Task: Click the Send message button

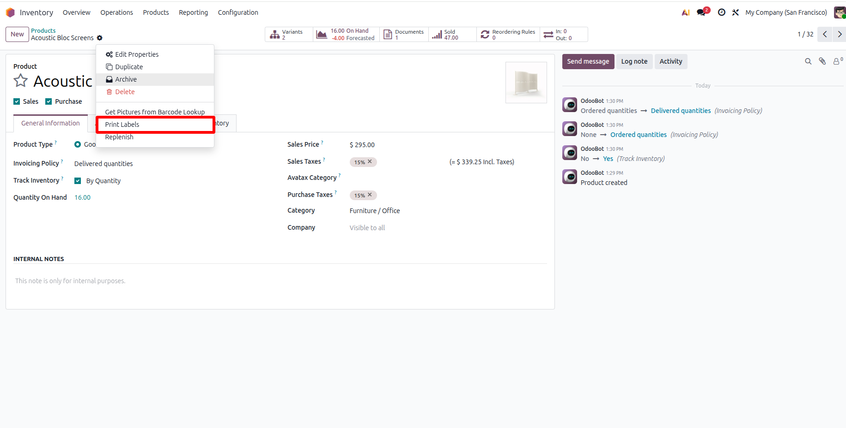Action: point(588,61)
